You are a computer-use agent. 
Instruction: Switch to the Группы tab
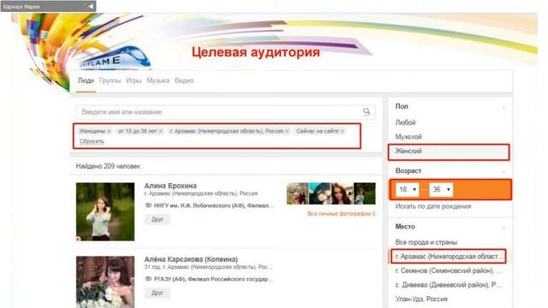tap(110, 80)
